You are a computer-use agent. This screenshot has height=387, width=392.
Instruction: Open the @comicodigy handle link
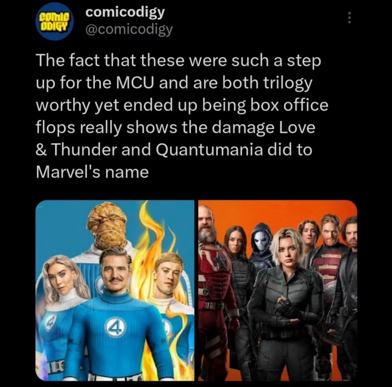(129, 30)
